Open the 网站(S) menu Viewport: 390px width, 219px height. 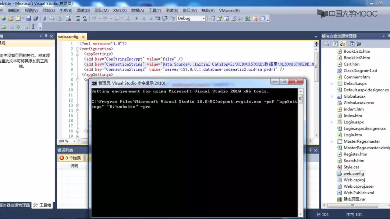(x=49, y=10)
